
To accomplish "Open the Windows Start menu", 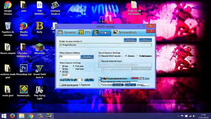I will point(4,116).
